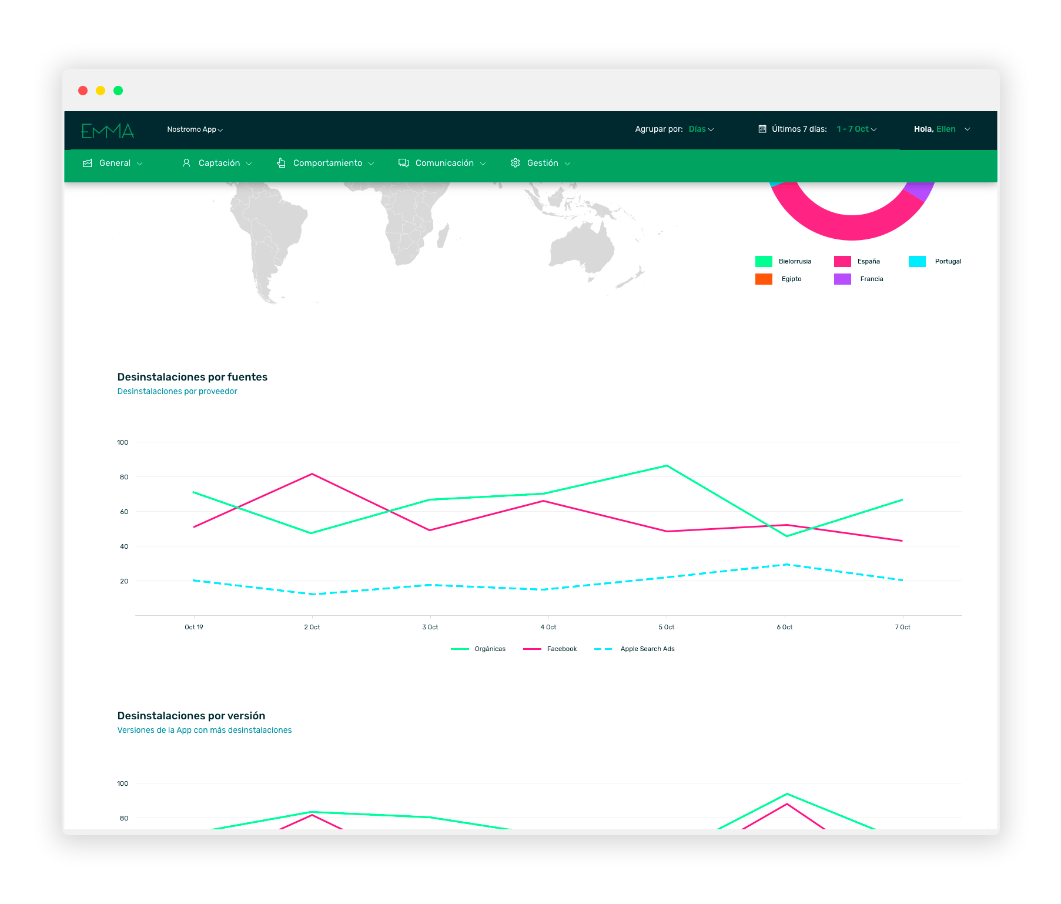Click the Desinstalaciones por fuentes heading
The width and height of the screenshot is (1061, 904).
pos(192,377)
